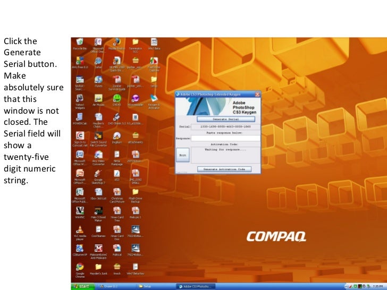Click the Generate Activation Code button
The height and width of the screenshot is (290, 387).
[x=224, y=169]
